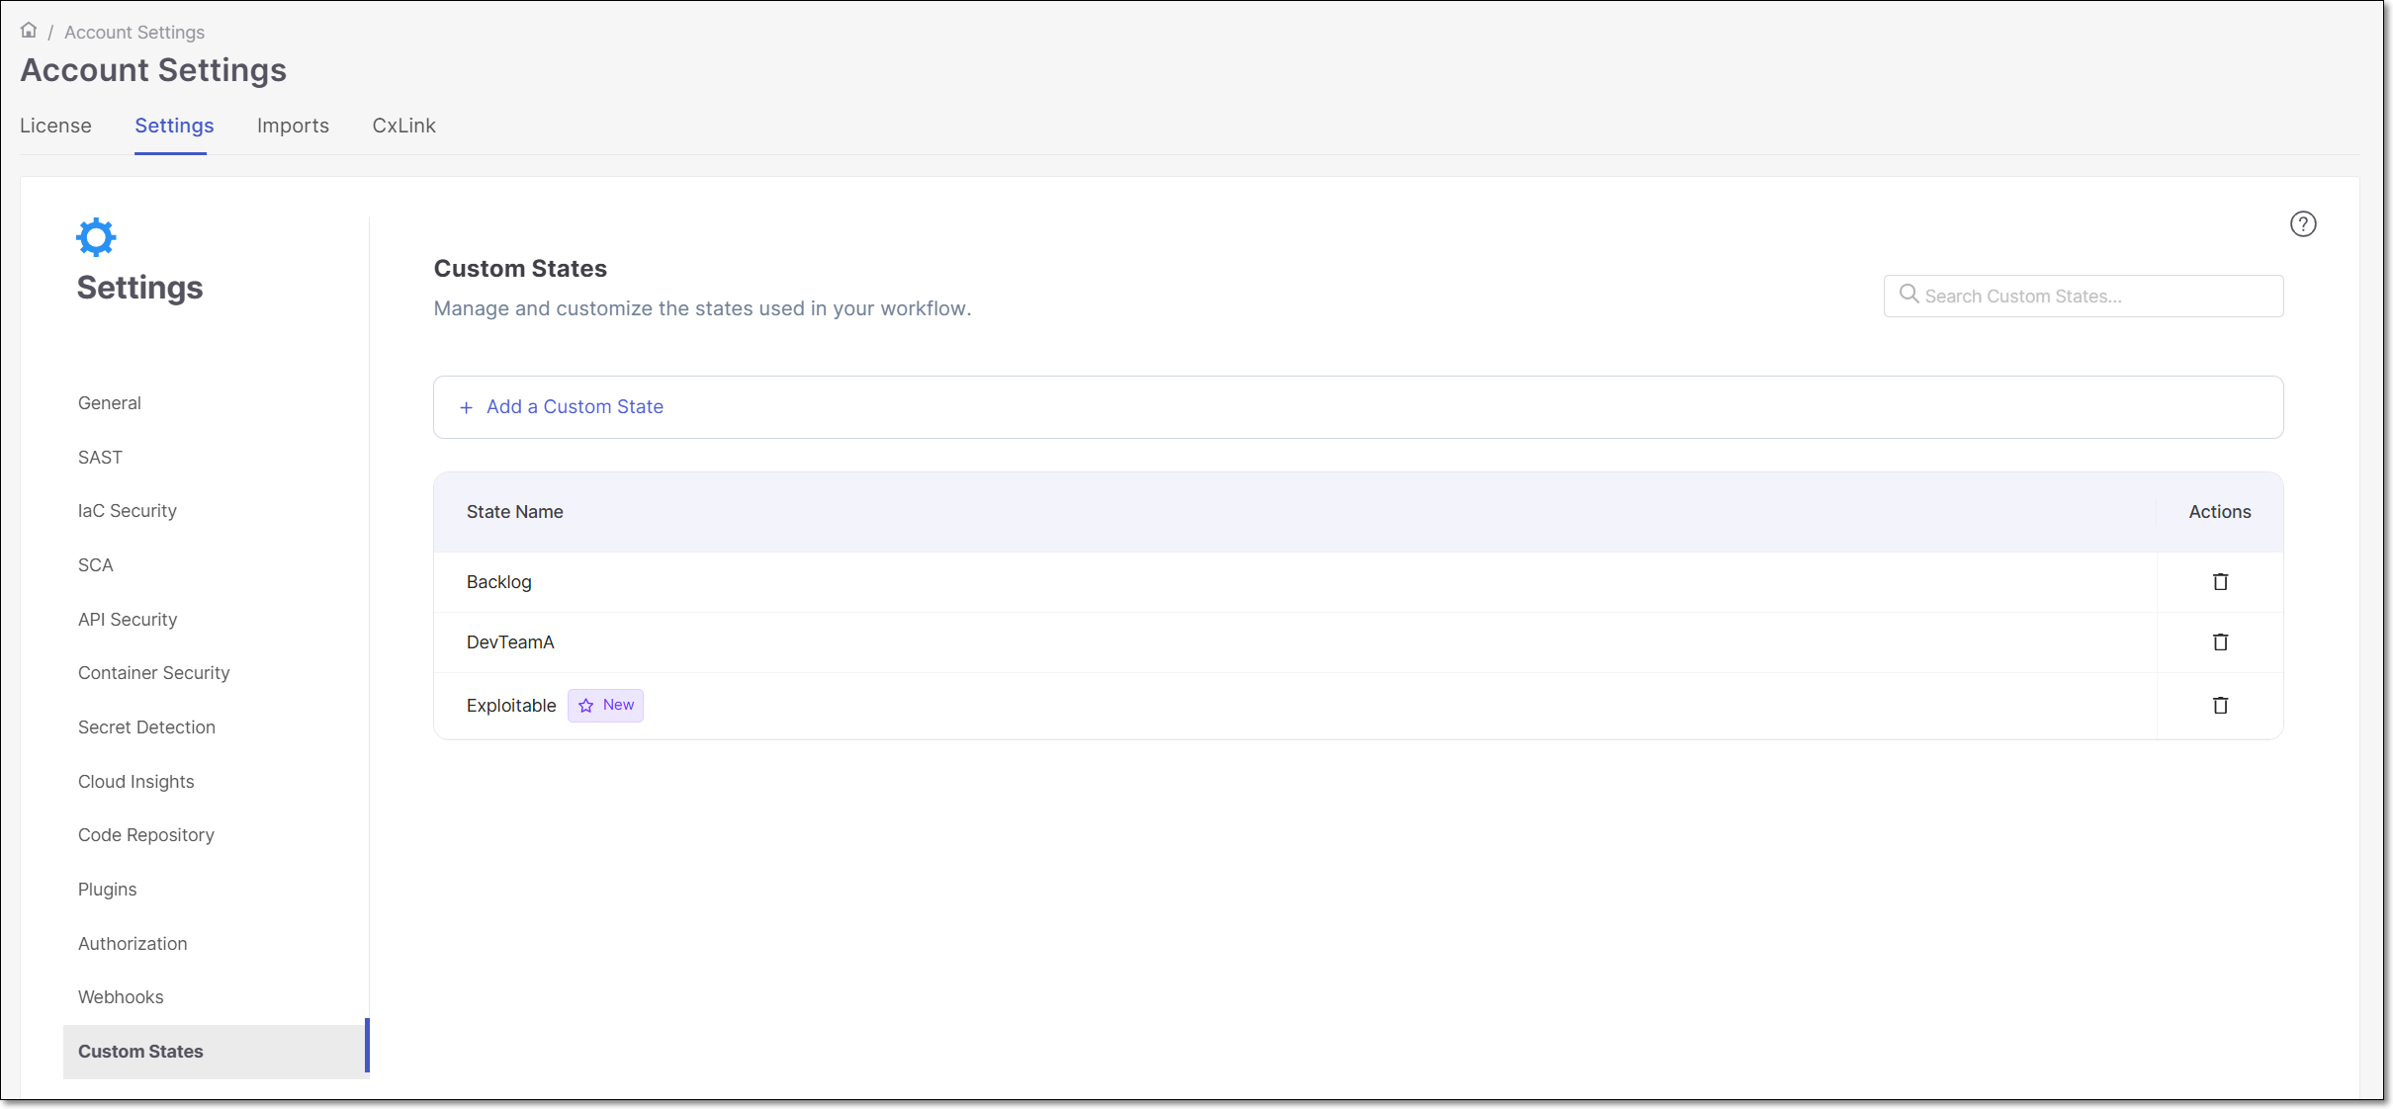This screenshot has width=2393, height=1109.
Task: Delete the DevTeamA state using its trash icon
Action: 2221,642
